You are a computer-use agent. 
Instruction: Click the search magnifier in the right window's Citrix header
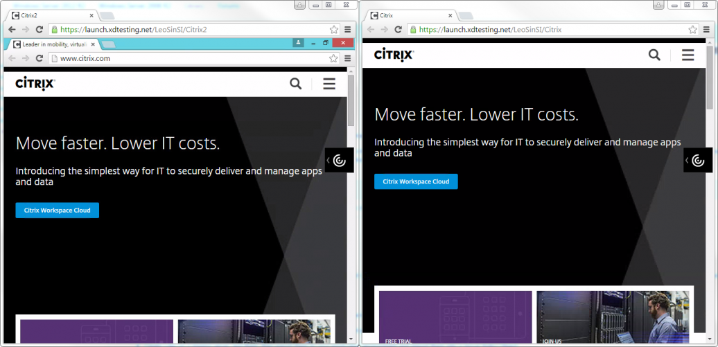pos(654,55)
